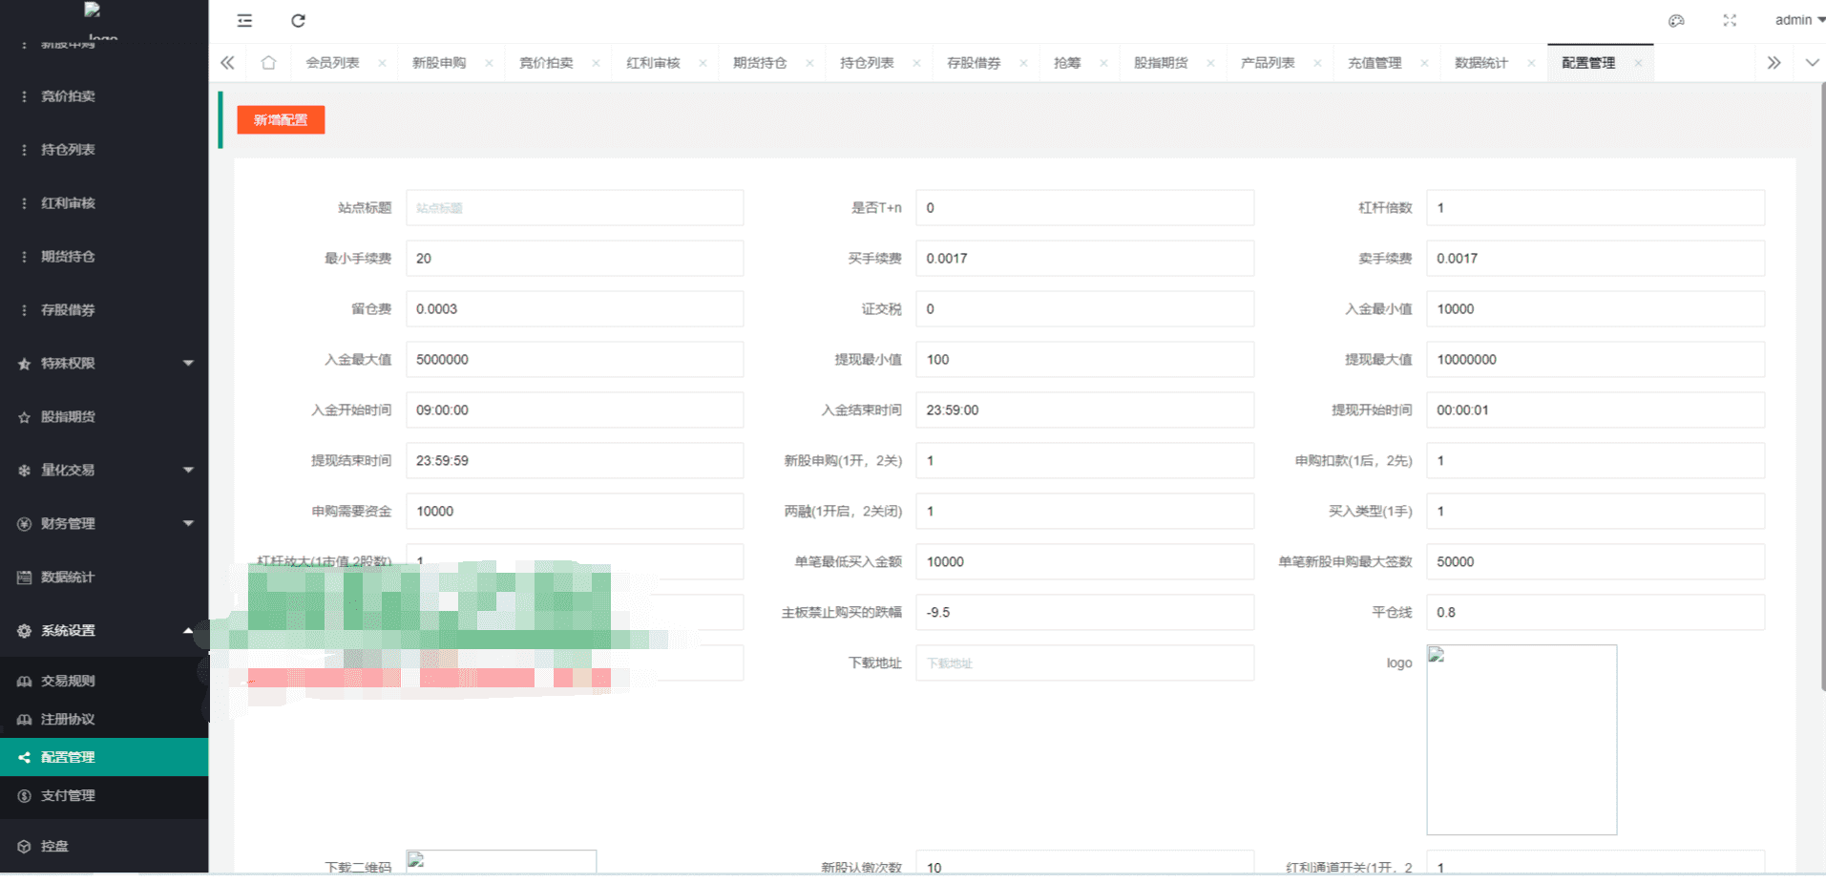This screenshot has height=883, width=1826.
Task: Open the tab operations dropdown chevron
Action: [x=1812, y=62]
